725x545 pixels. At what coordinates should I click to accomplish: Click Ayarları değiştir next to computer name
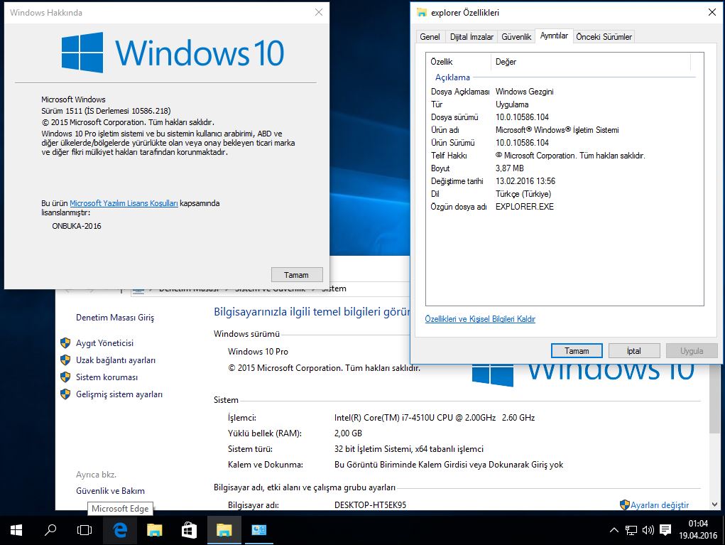659,505
